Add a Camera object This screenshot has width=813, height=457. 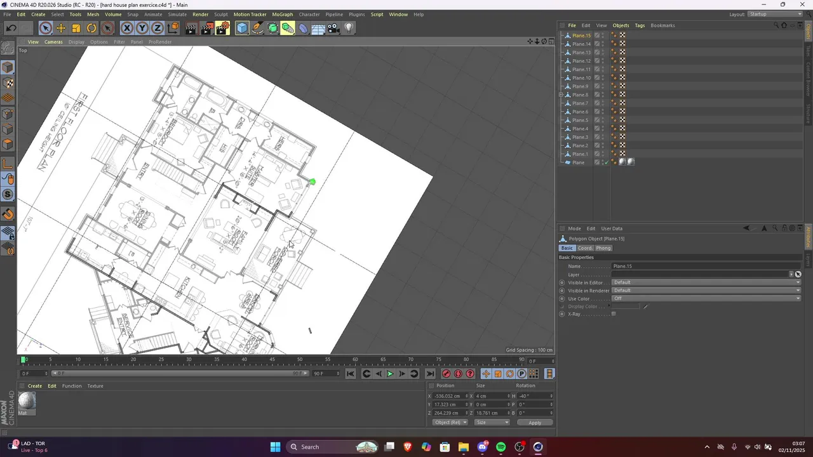click(x=333, y=28)
